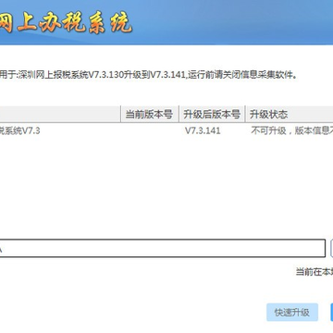
Task: Select the 升级状态 column header
Action: click(290, 115)
